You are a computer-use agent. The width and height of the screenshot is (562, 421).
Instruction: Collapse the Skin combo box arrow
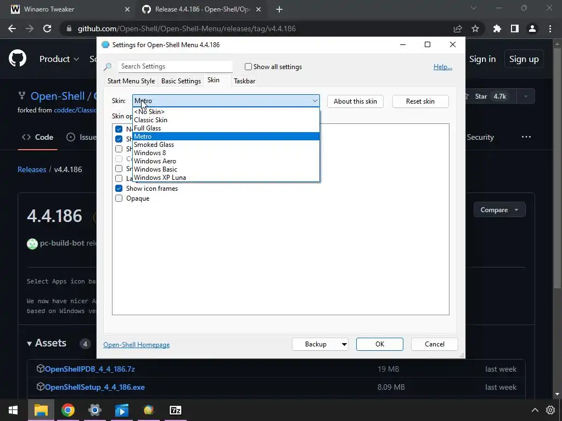click(314, 101)
